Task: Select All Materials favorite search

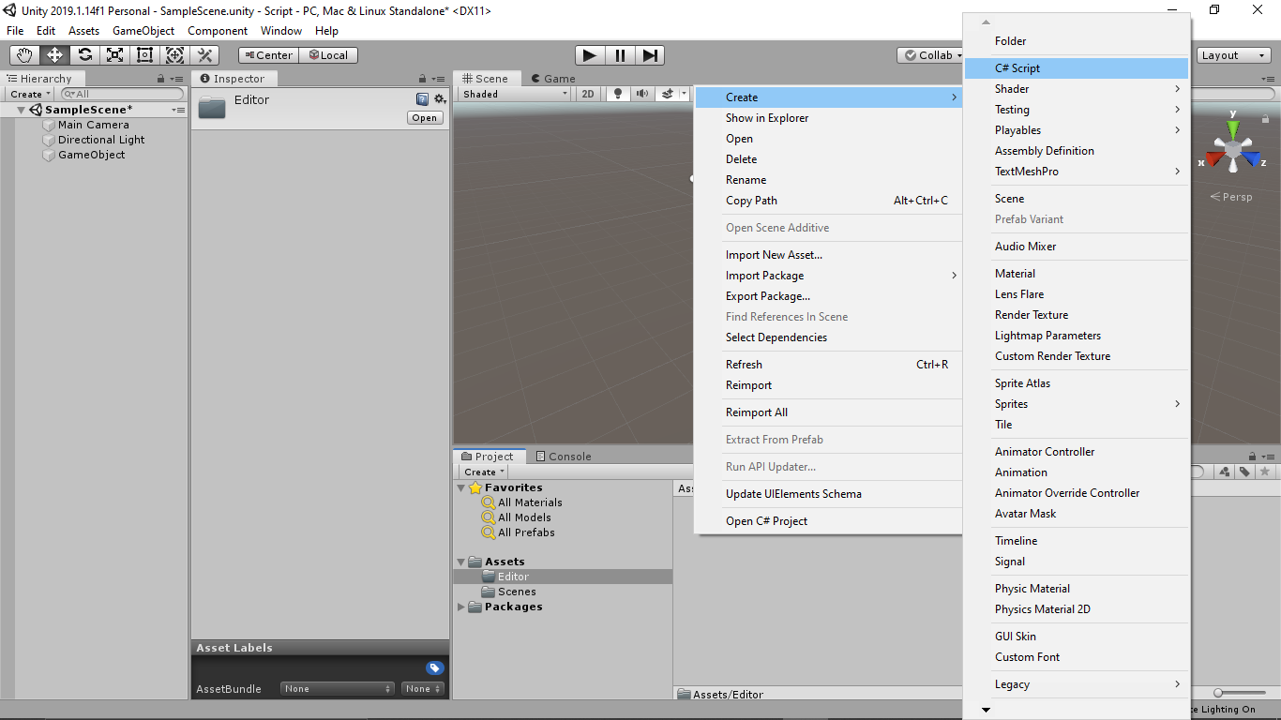Action: (530, 502)
